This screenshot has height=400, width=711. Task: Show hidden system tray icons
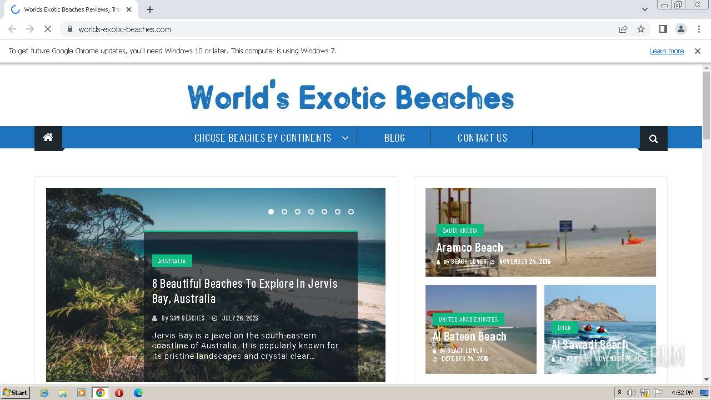tap(619, 393)
